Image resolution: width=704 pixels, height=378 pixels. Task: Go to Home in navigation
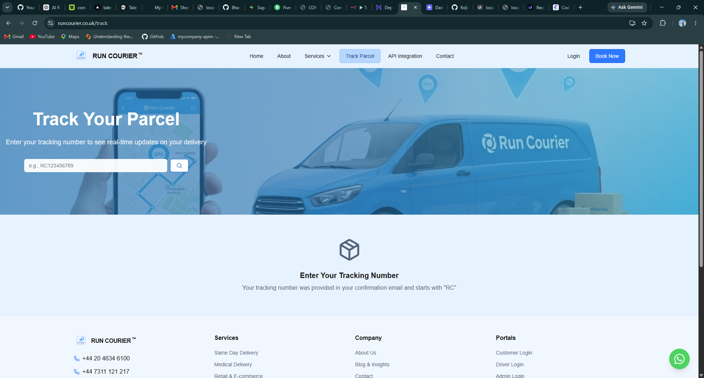click(x=256, y=56)
